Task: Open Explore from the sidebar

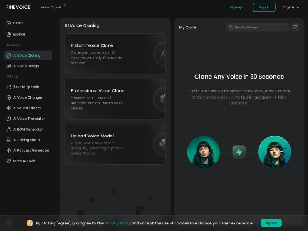Action: tap(28, 35)
